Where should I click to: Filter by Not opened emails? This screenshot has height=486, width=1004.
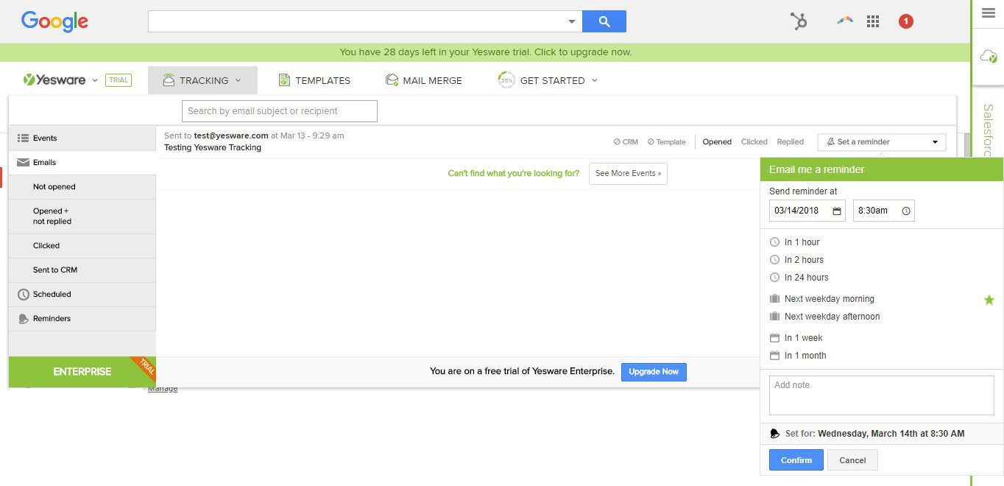click(82, 187)
